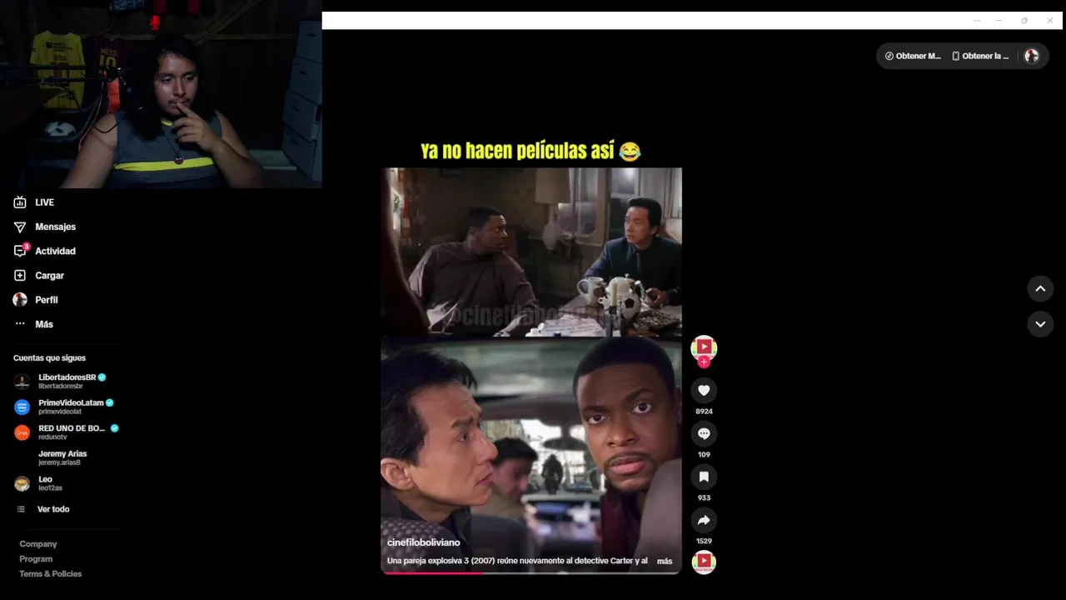Click Cuentas que sigues heading

(x=49, y=357)
